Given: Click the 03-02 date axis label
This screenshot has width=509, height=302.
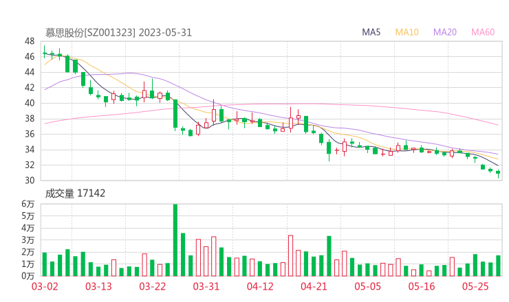Looking at the screenshot, I should tap(45, 286).
